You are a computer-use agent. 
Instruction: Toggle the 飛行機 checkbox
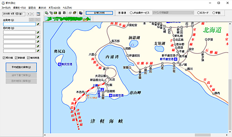pyautogui.click(x=4, y=58)
